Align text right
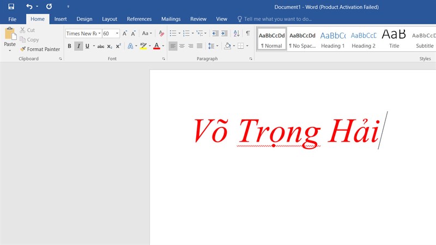 click(191, 46)
